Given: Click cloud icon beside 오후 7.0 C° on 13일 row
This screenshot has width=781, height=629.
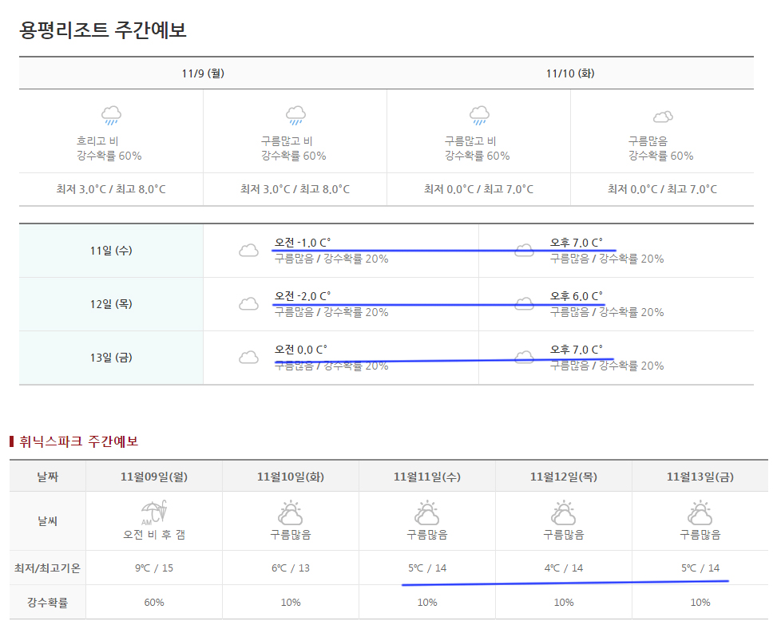Looking at the screenshot, I should coord(524,357).
